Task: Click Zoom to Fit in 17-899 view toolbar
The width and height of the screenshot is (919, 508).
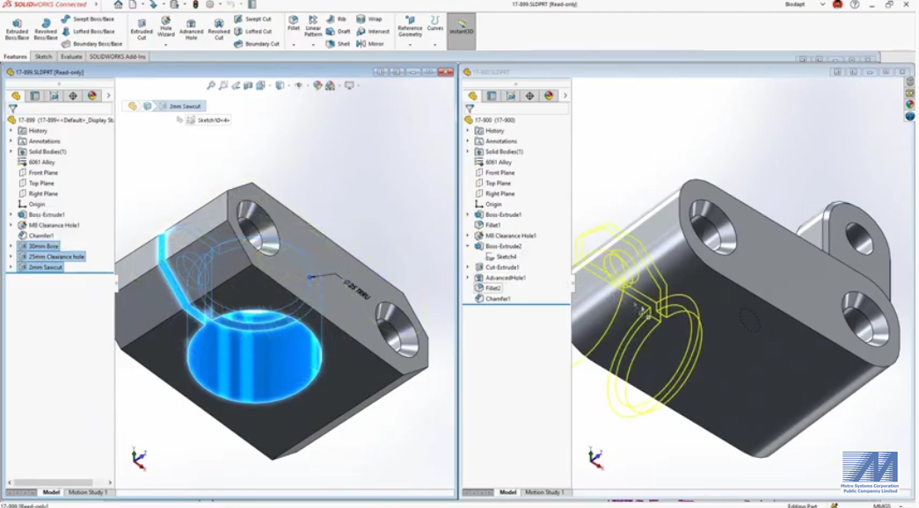Action: click(x=211, y=85)
